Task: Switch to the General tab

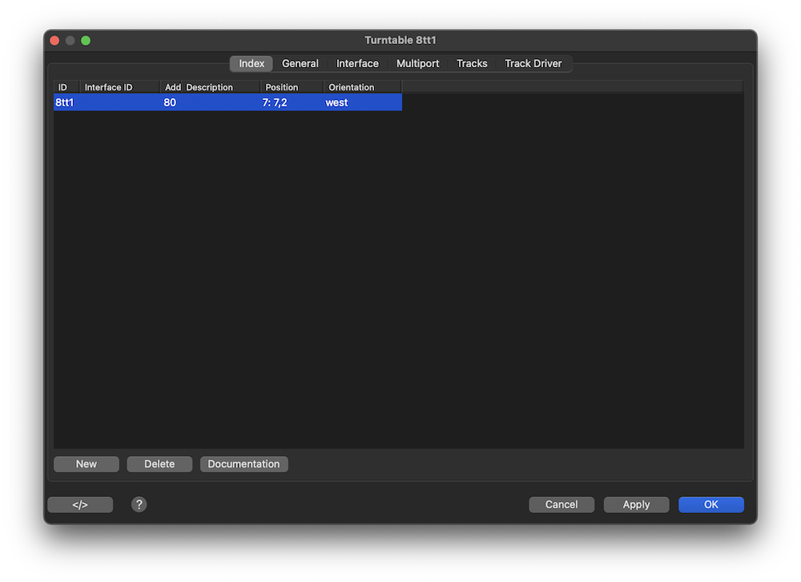Action: [x=300, y=63]
